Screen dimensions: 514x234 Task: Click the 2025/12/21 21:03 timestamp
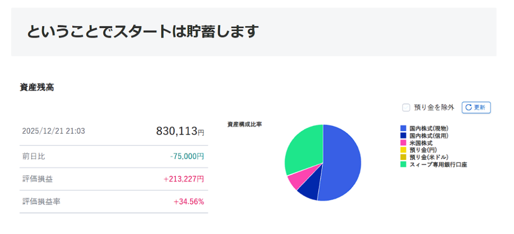(x=54, y=131)
